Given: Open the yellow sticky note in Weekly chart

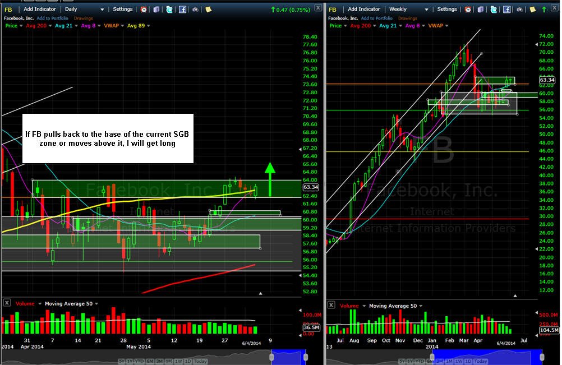Looking at the screenshot, I should coord(533,10).
